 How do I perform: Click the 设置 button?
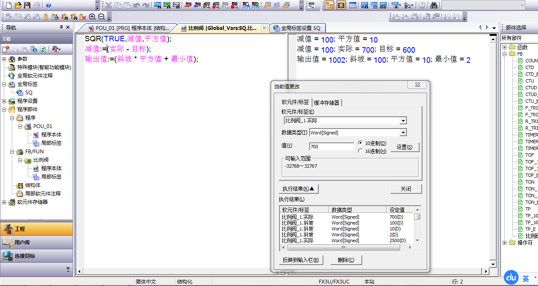[405, 147]
